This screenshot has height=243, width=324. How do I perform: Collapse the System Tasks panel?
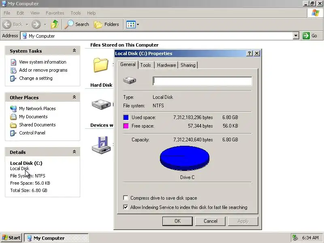click(x=74, y=51)
